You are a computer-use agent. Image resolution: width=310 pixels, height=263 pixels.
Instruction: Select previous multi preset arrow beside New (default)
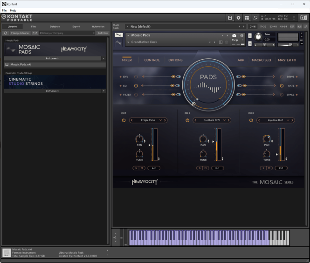click(x=239, y=27)
